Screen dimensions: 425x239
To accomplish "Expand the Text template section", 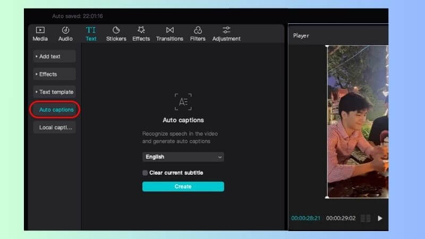I will [x=54, y=92].
